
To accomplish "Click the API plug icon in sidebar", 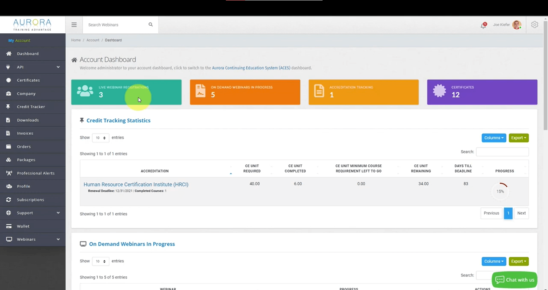I will pos(9,67).
